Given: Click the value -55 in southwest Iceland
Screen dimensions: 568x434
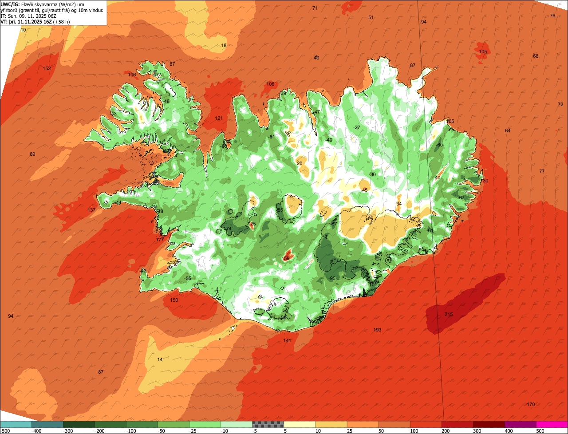Looking at the screenshot, I should pyautogui.click(x=188, y=278).
